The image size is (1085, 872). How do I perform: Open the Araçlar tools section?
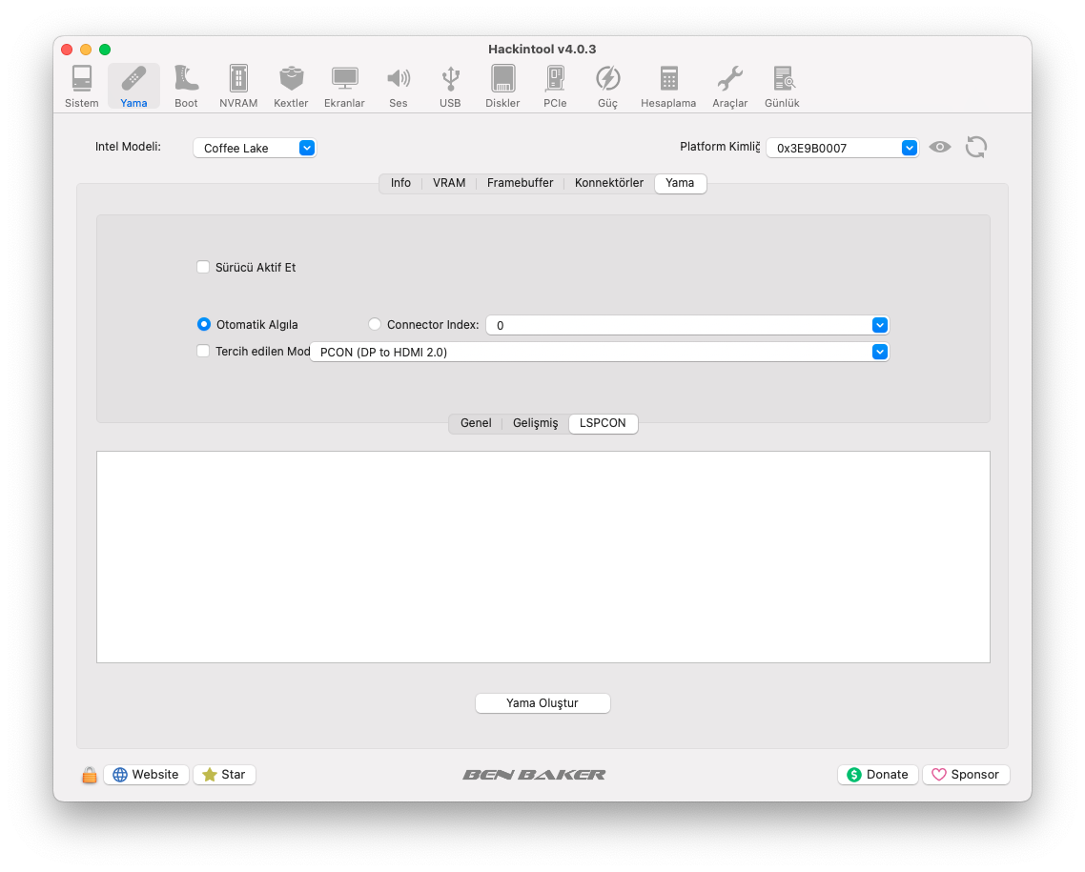tap(729, 86)
